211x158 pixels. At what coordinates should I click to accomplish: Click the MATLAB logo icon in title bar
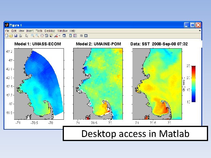point(6,25)
